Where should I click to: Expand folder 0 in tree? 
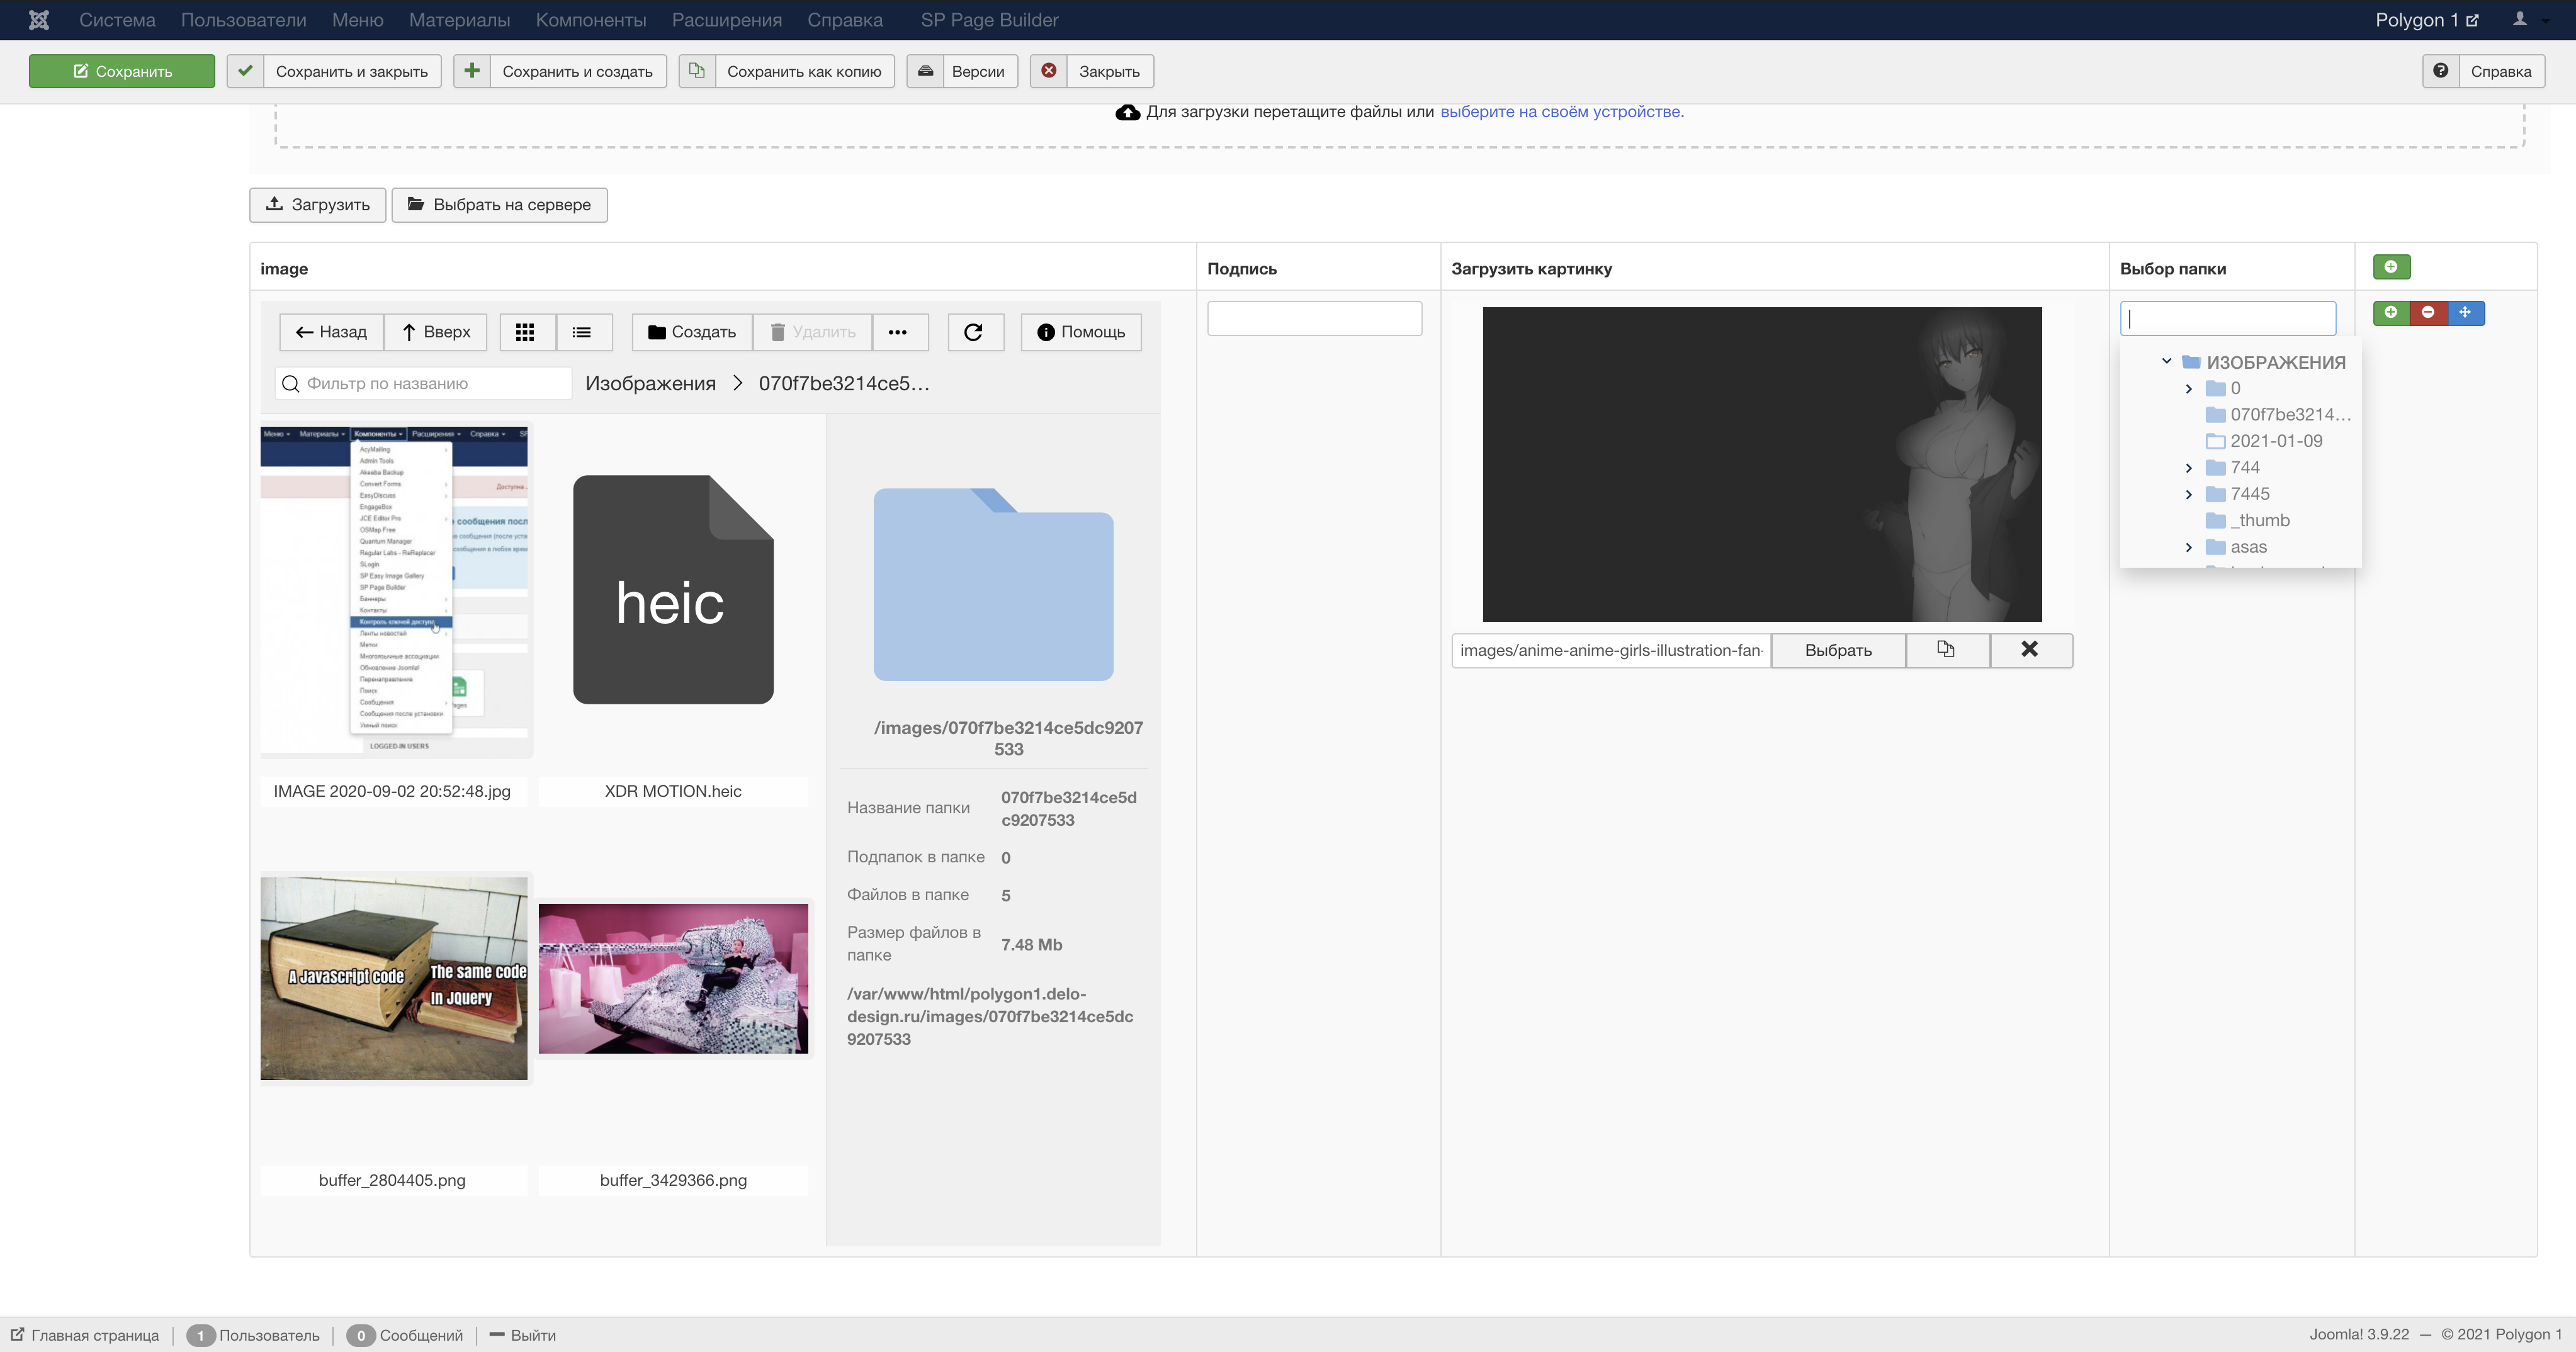(x=2188, y=389)
